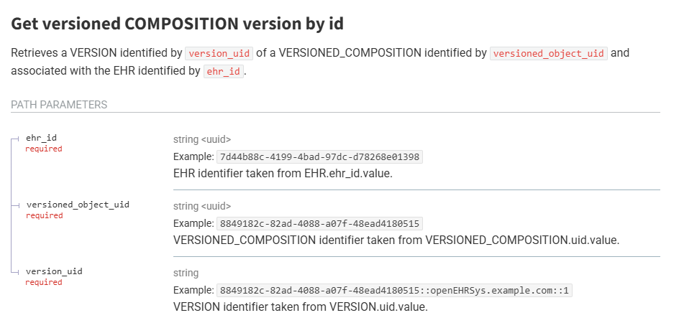Click 'string <uuid>' type for ehr_id
The height and width of the screenshot is (323, 679).
click(202, 140)
